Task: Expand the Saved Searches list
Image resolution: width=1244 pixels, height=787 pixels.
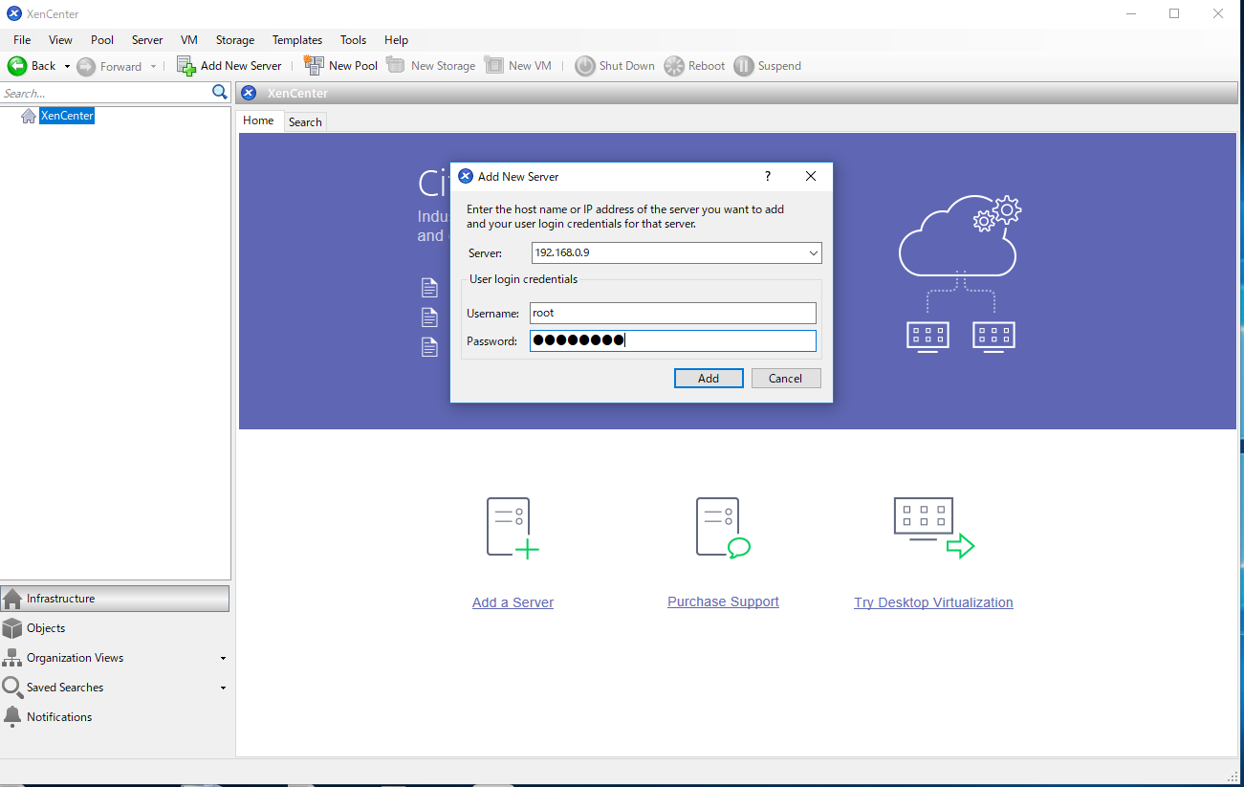Action: pyautogui.click(x=223, y=688)
